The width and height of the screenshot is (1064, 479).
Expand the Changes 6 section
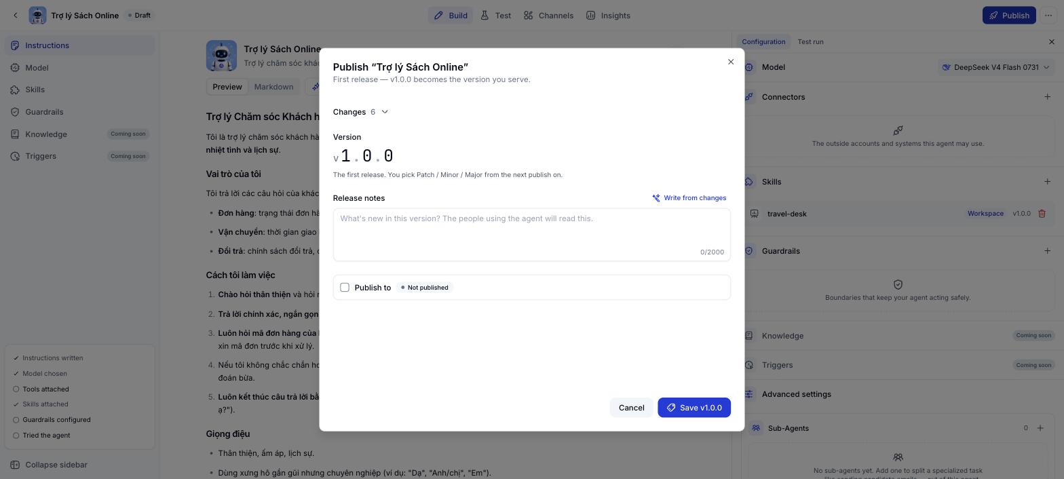[x=361, y=112]
